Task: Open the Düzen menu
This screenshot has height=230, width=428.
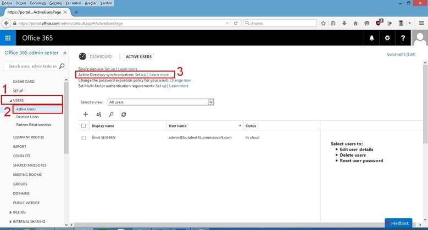Action: pos(21,3)
